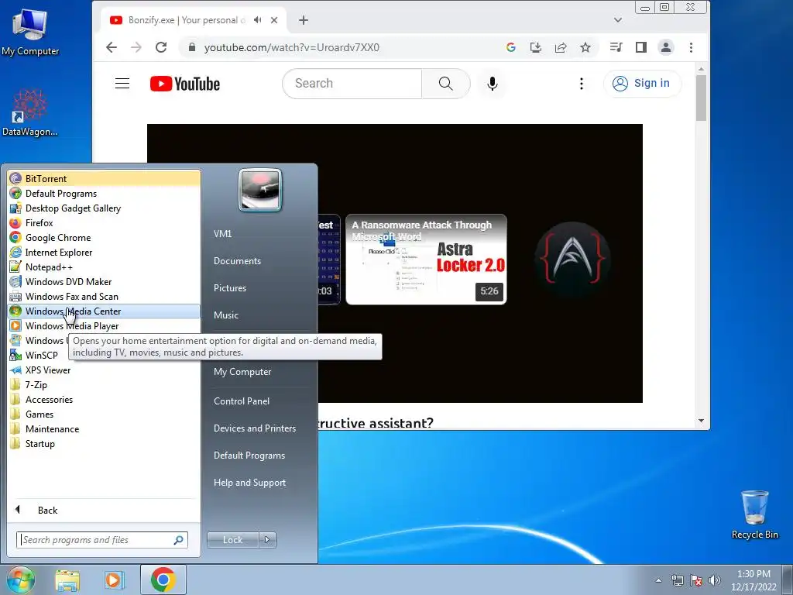Open the Chrome profile avatar
The width and height of the screenshot is (793, 595).
pos(665,47)
